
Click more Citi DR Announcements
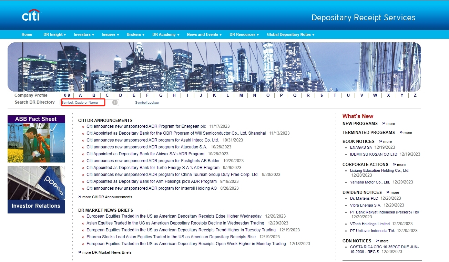105,197
